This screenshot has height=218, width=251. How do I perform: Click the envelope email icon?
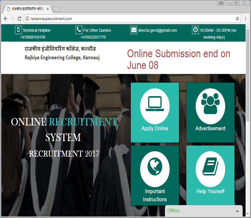(x=133, y=30)
